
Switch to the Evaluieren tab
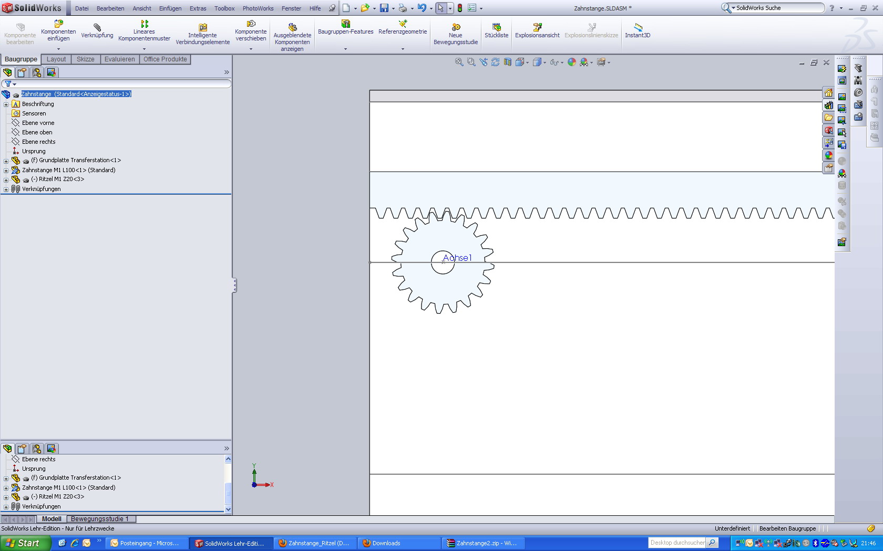point(119,59)
